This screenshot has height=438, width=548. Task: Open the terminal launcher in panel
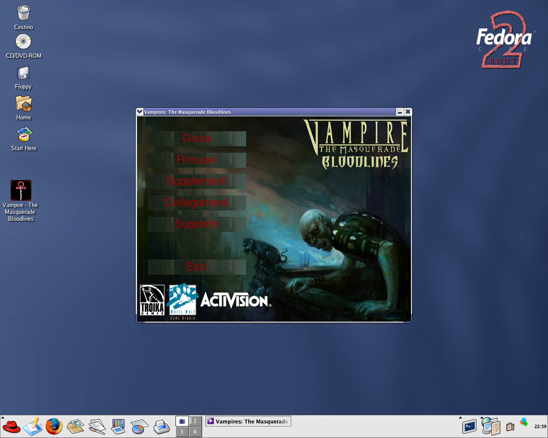469,426
